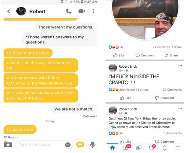
Task: Expand options for the New York post
Action: click(180, 108)
